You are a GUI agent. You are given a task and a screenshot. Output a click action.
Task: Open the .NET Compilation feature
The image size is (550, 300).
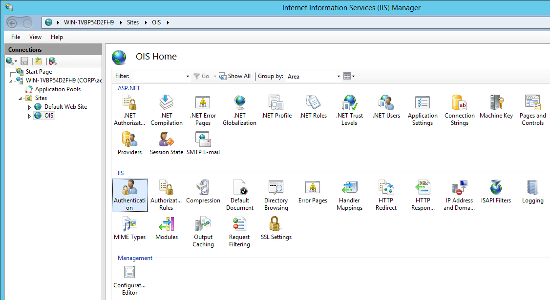point(167,110)
